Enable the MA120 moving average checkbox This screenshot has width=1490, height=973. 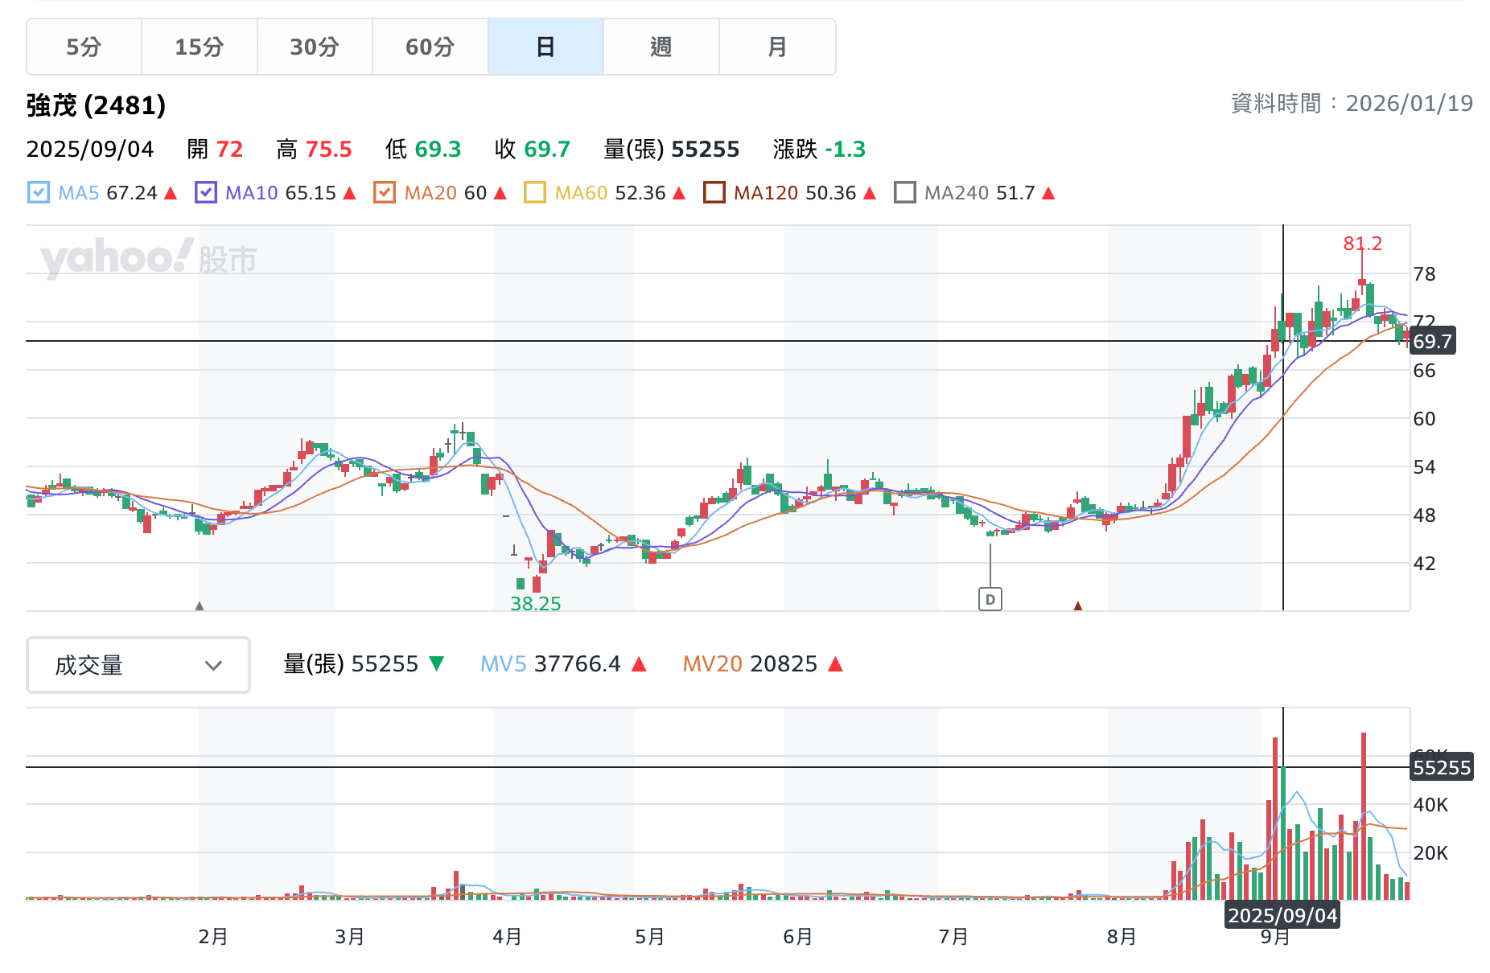tap(714, 193)
